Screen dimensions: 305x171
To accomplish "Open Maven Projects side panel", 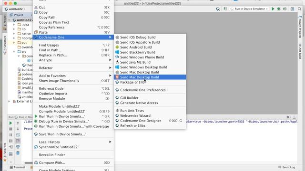I will (300, 27).
